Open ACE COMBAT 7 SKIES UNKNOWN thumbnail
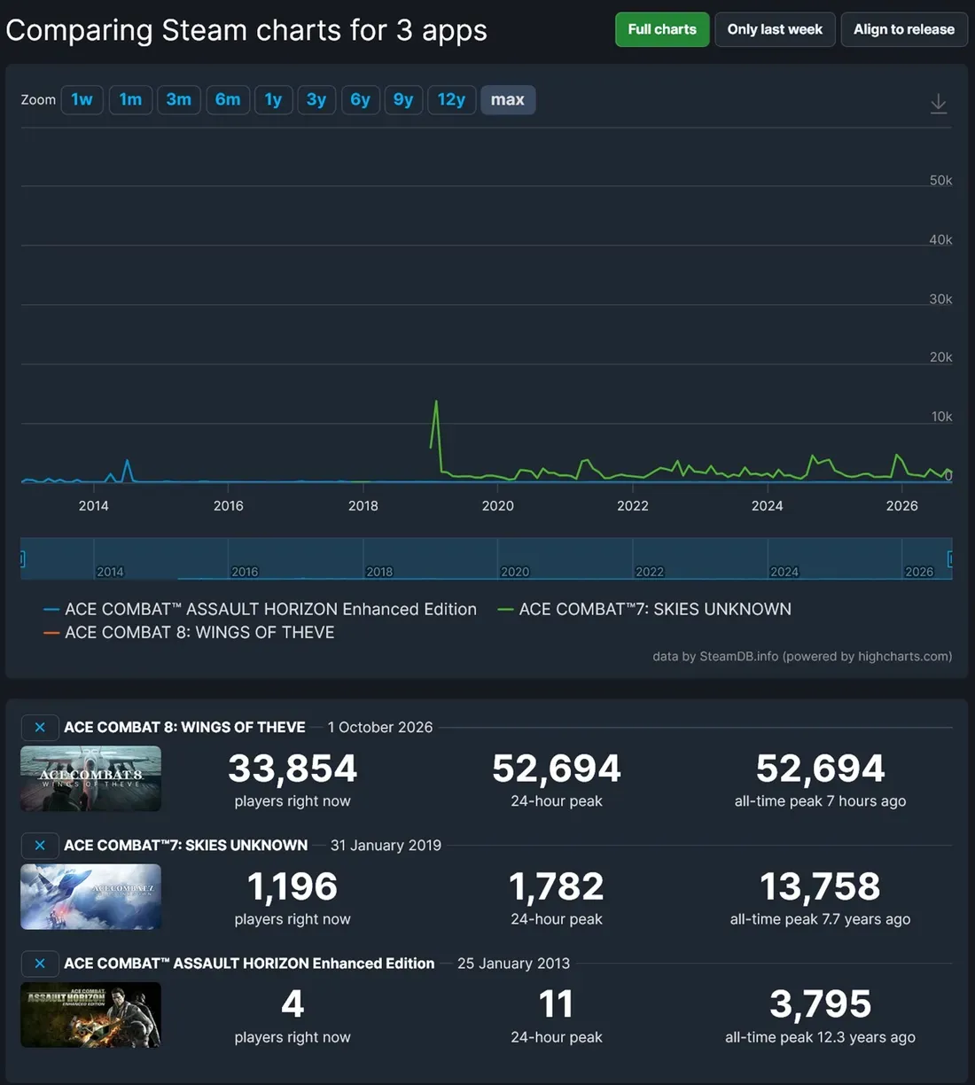The width and height of the screenshot is (975, 1085). 90,896
